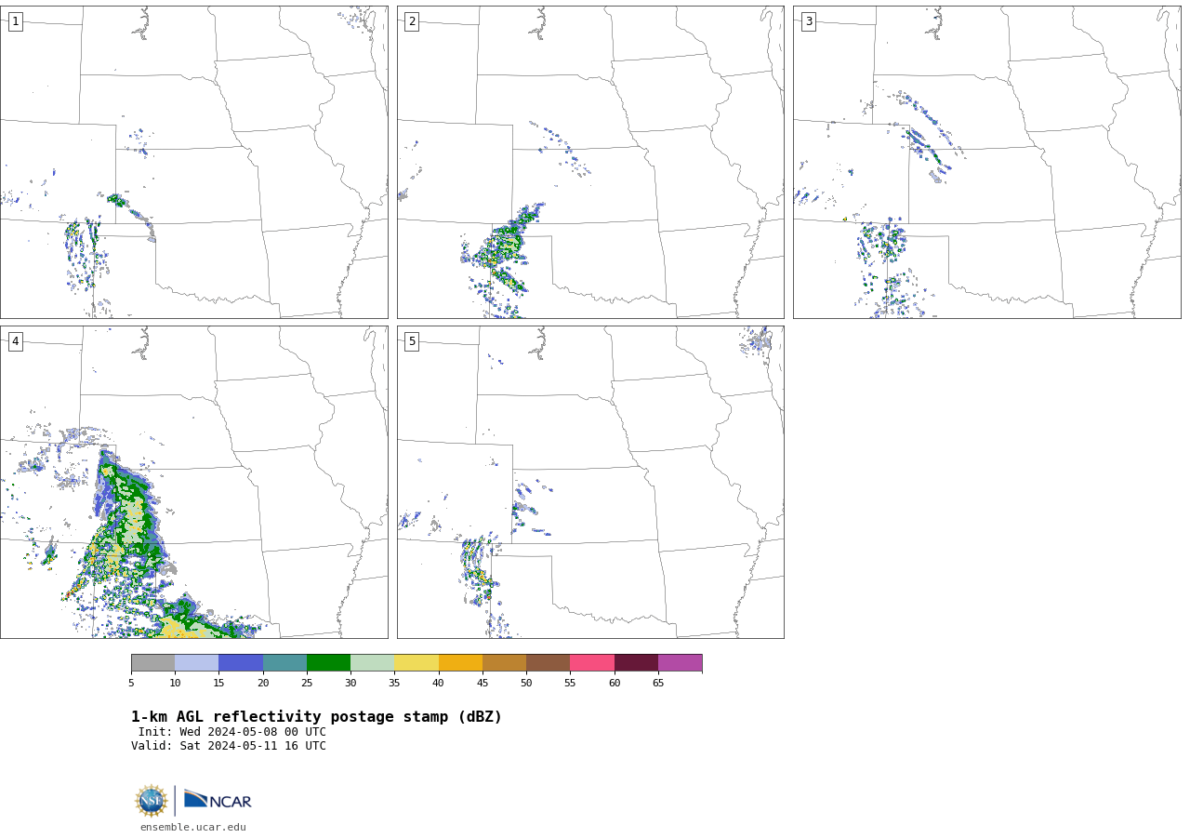Click the tan 45-50 dBZ swatch
Image resolution: width=1190 pixels, height=838 pixels.
[x=504, y=662]
